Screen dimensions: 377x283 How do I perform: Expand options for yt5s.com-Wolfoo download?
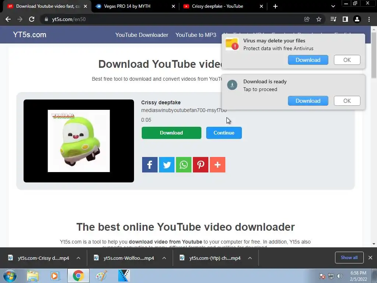click(x=164, y=258)
